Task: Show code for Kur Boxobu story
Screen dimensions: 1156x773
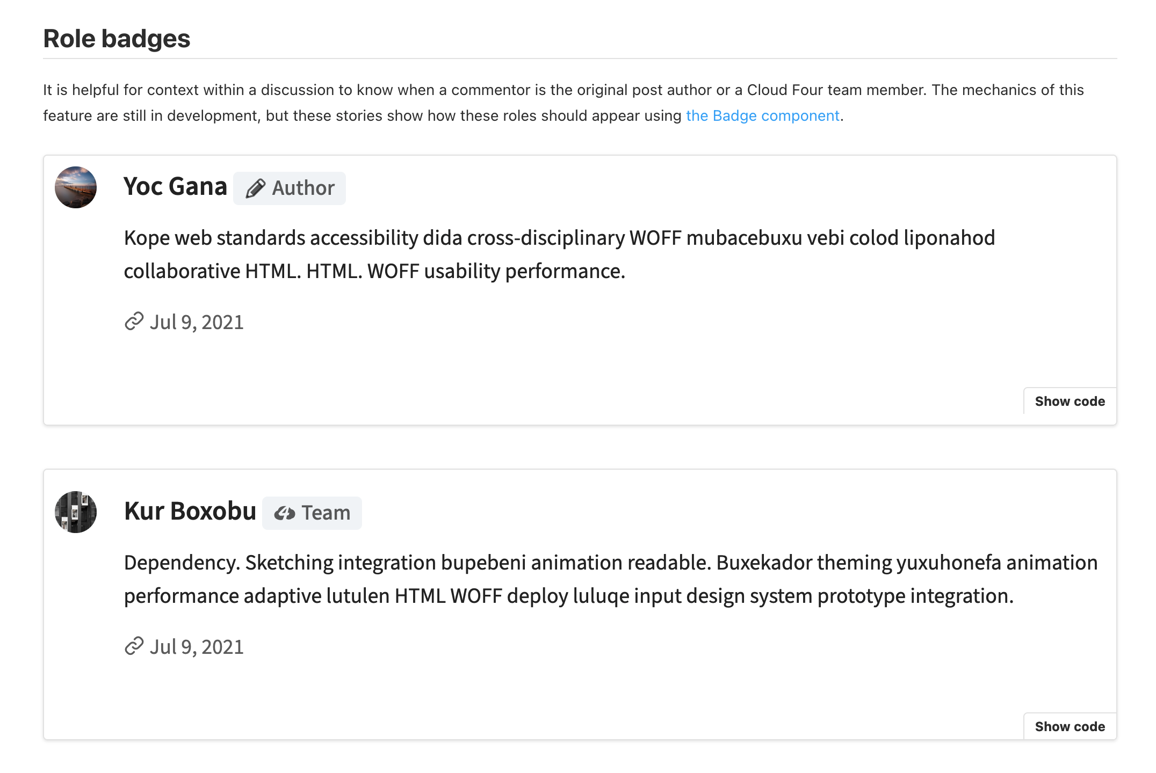Action: [1070, 727]
